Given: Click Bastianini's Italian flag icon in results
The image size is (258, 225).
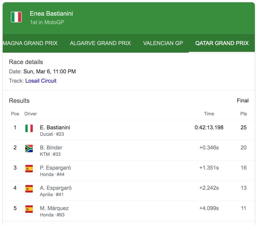Looking at the screenshot, I should coord(29,128).
